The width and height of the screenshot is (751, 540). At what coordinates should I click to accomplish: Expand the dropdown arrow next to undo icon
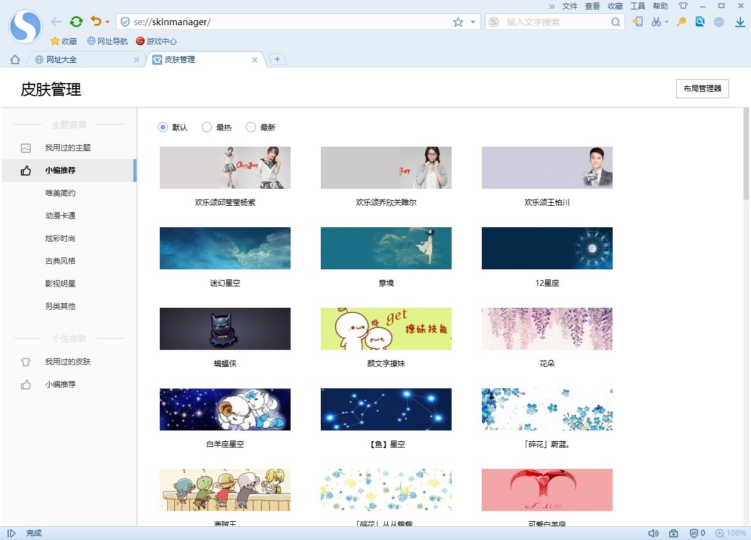click(x=108, y=22)
